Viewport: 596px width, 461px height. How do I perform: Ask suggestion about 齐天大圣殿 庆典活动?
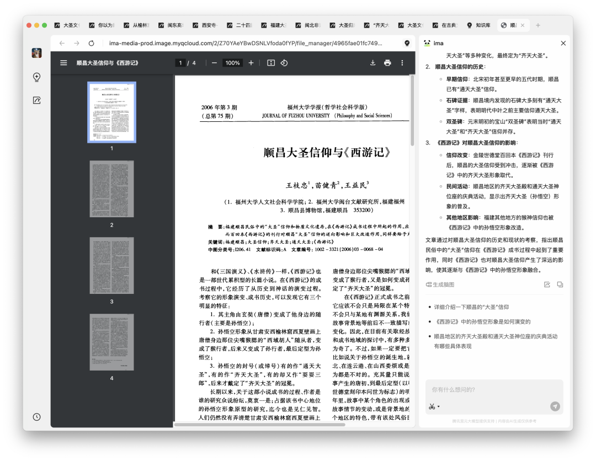(x=495, y=341)
